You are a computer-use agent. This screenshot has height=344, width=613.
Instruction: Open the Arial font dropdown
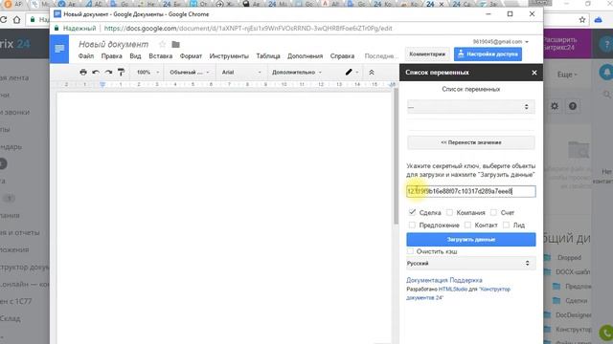click(241, 73)
